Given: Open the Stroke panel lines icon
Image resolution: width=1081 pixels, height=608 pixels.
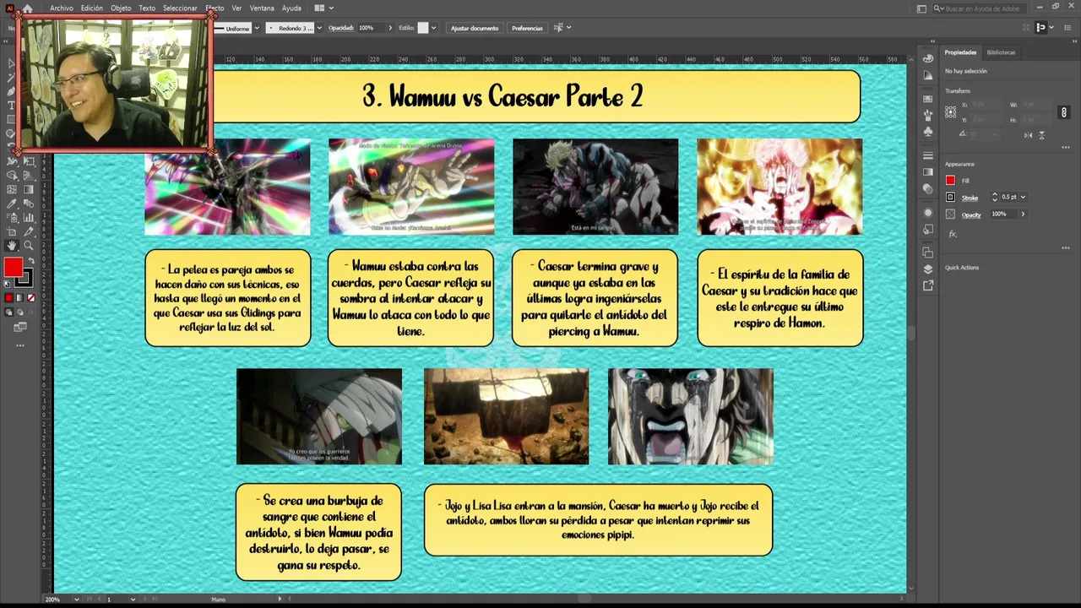Looking at the screenshot, I should 928,155.
